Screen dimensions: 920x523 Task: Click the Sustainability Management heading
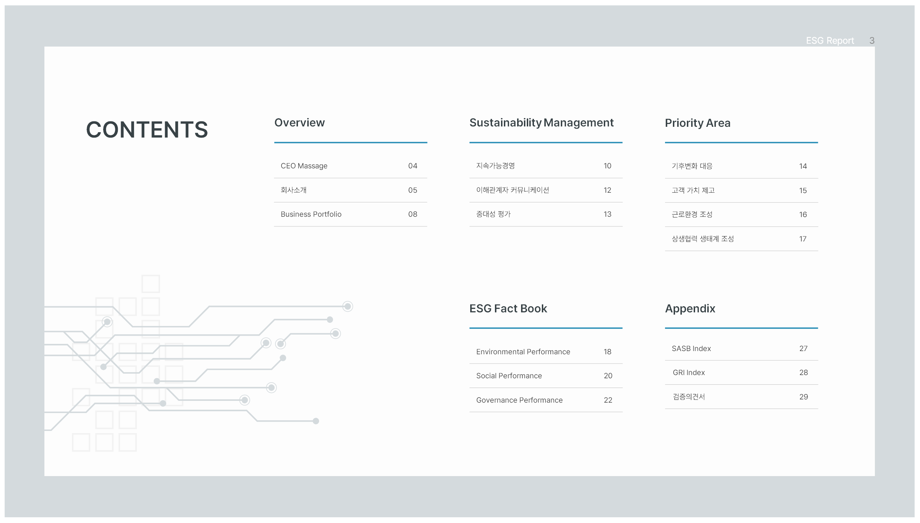click(x=541, y=123)
